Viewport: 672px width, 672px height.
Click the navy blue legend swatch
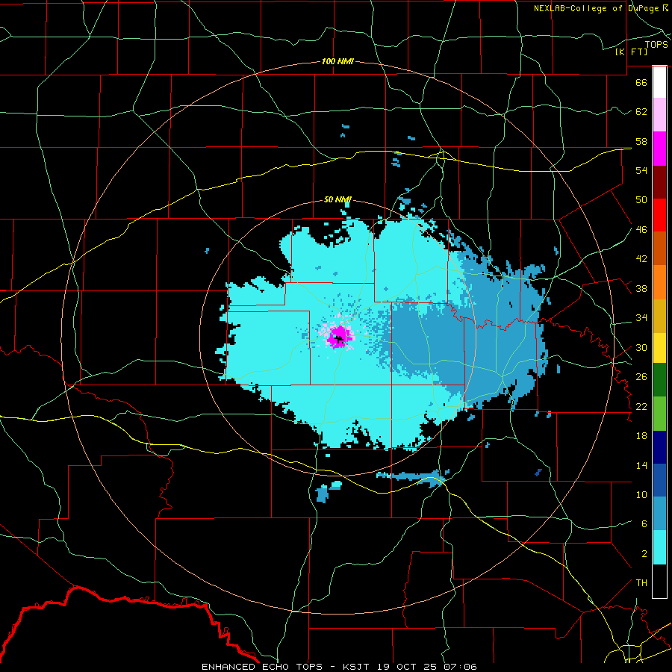pyautogui.click(x=659, y=447)
